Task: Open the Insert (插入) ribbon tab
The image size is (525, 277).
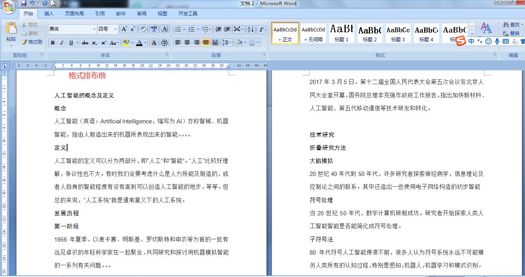Action: tap(49, 13)
